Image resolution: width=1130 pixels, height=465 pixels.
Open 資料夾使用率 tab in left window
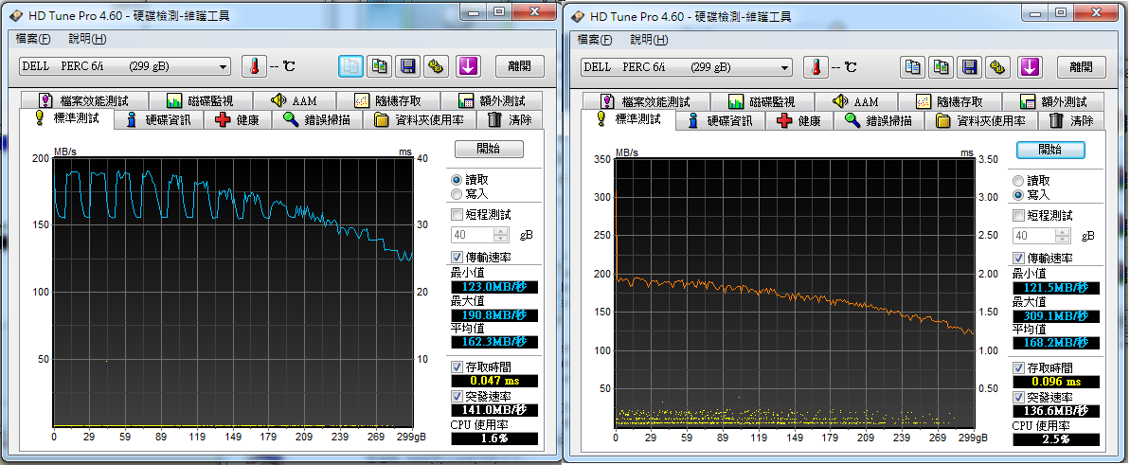421,119
